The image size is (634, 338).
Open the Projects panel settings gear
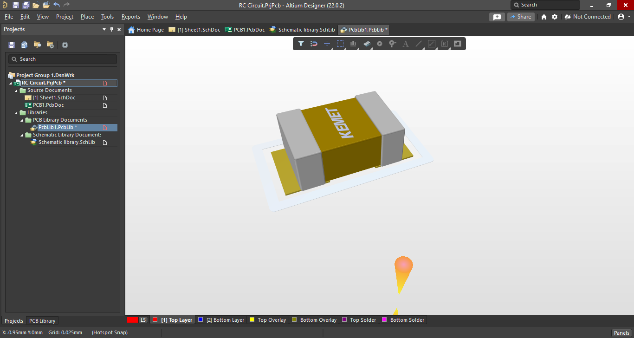click(65, 45)
